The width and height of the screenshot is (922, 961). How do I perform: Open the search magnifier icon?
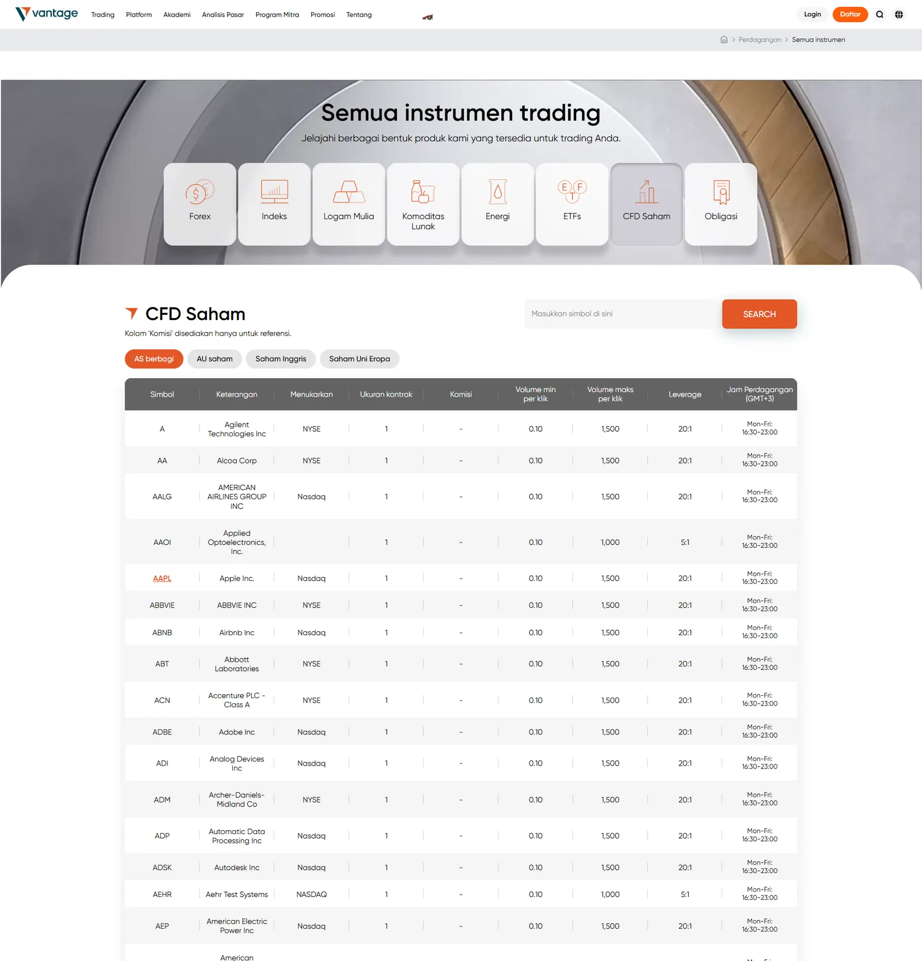click(879, 14)
